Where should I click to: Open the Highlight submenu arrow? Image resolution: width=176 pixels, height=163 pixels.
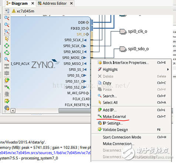point(168,69)
